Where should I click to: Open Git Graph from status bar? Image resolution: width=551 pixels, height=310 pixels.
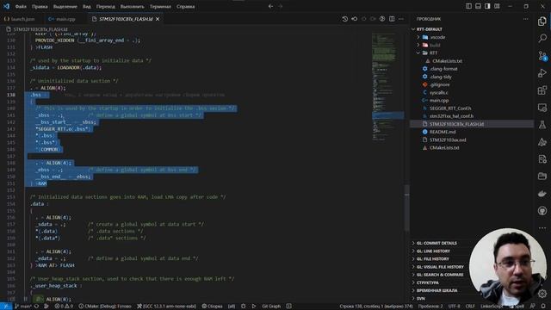(271, 307)
